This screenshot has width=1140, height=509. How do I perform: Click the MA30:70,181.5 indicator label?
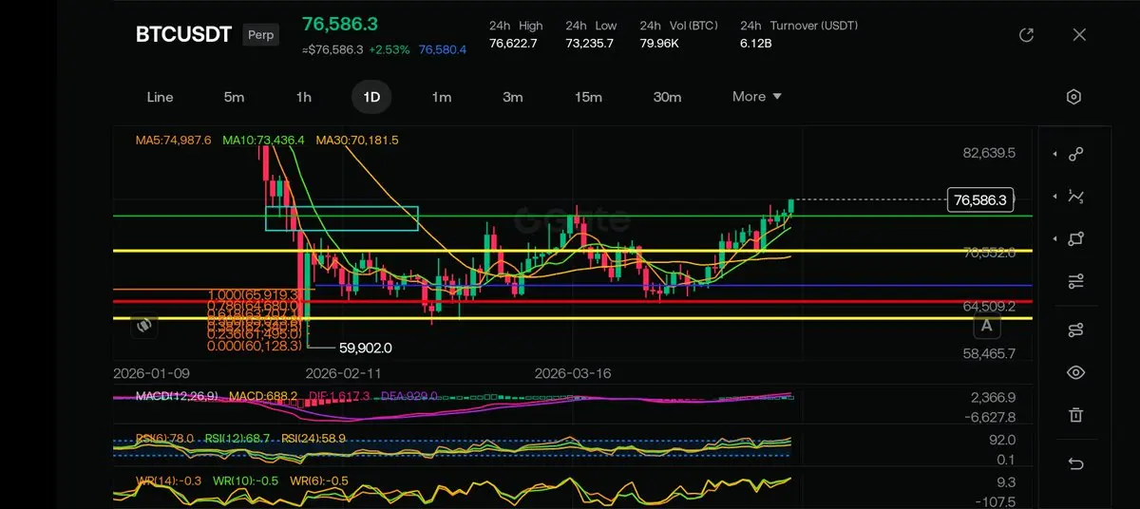357,141
